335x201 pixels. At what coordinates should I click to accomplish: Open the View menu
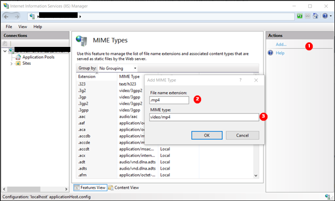pos(23,27)
